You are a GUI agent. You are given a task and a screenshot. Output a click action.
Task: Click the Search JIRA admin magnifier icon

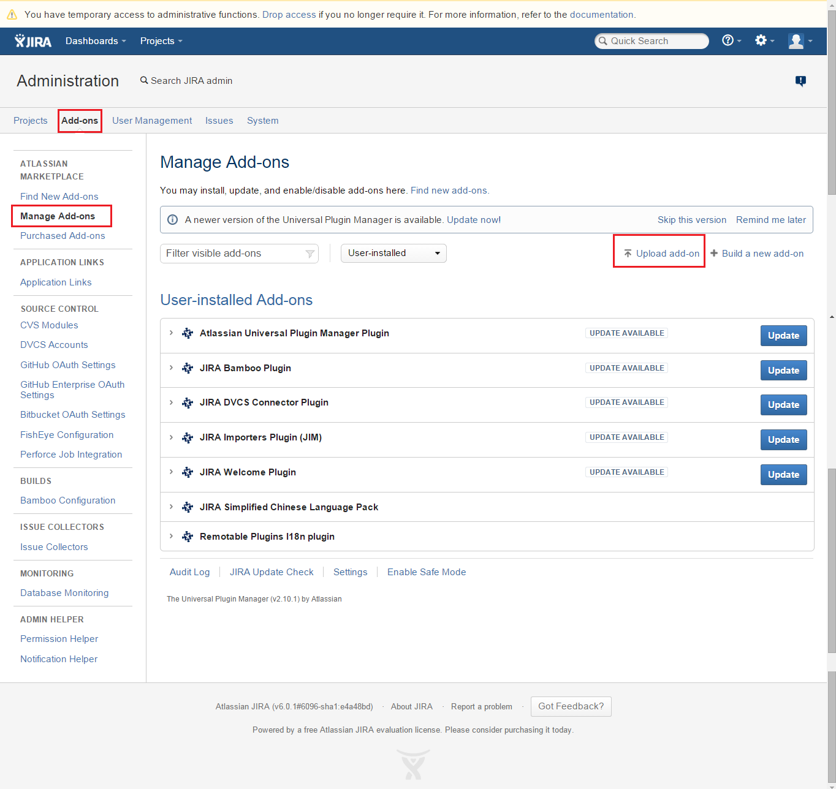(144, 80)
